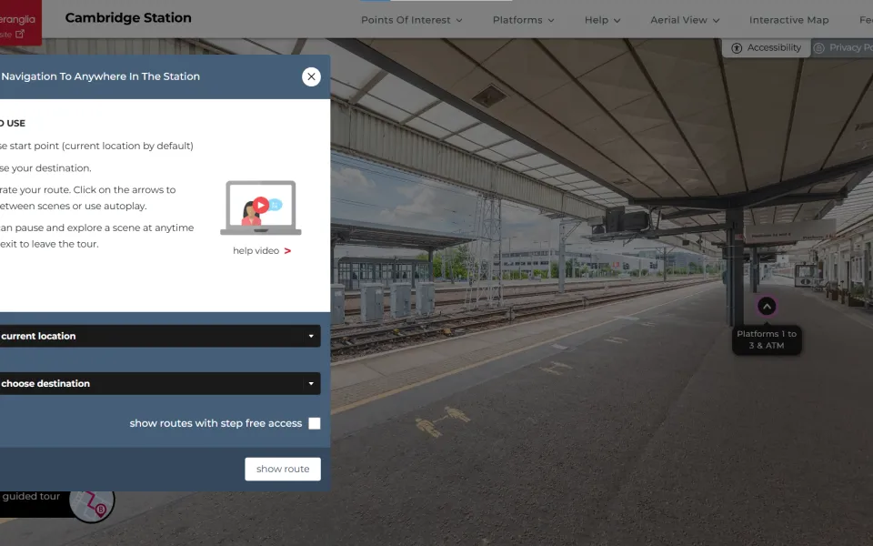
Task: Open the Platforms menu
Action: pos(524,20)
